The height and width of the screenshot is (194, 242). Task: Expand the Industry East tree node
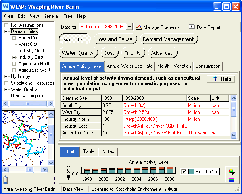click(x=14, y=57)
